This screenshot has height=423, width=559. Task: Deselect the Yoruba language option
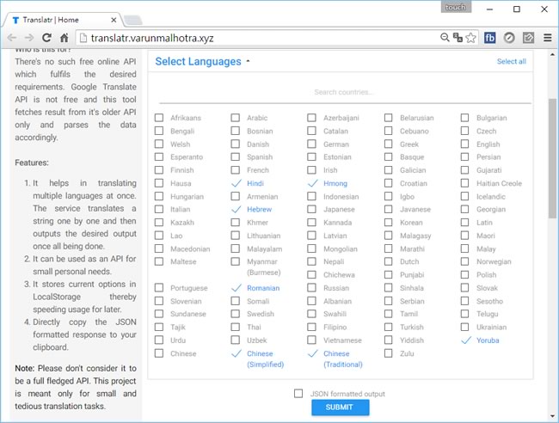pos(466,340)
